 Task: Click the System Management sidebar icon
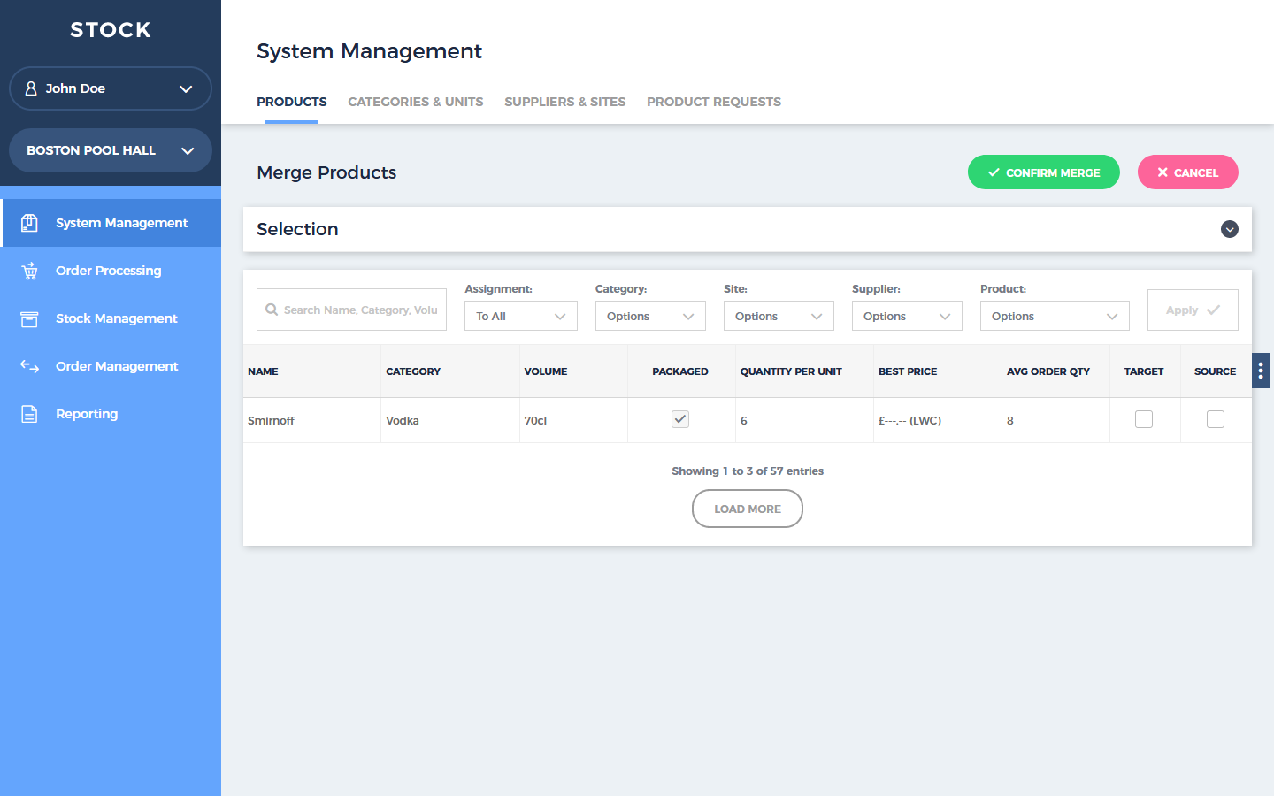coord(29,223)
